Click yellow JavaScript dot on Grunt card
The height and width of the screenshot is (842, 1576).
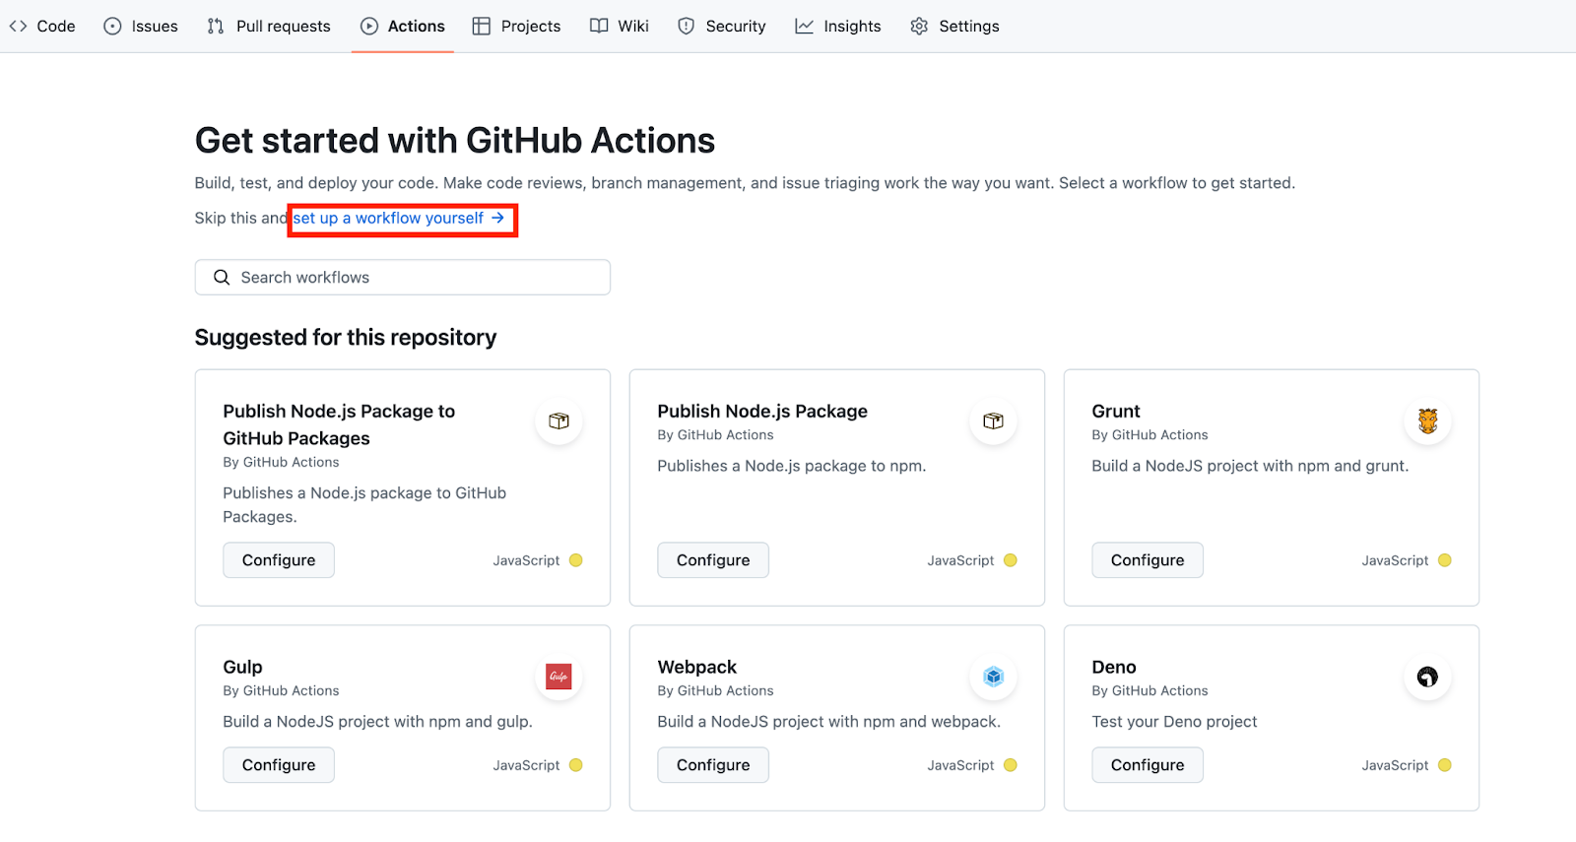tap(1445, 560)
